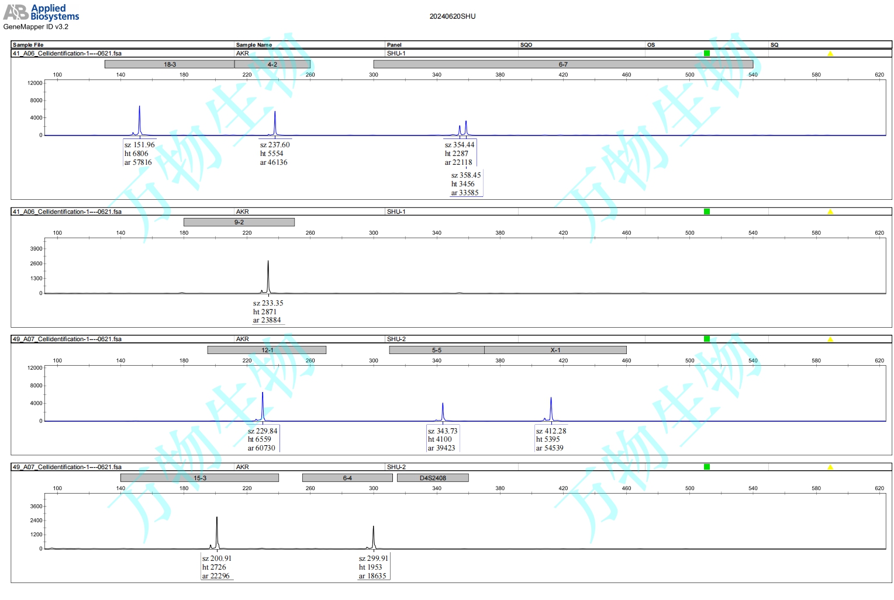Click the Sample Name column header
The image size is (894, 600).
click(254, 45)
